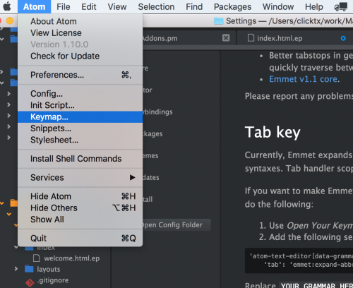Image resolution: width=353 pixels, height=288 pixels.
Task: Click the folder icon in the title bar
Action: pos(218,21)
